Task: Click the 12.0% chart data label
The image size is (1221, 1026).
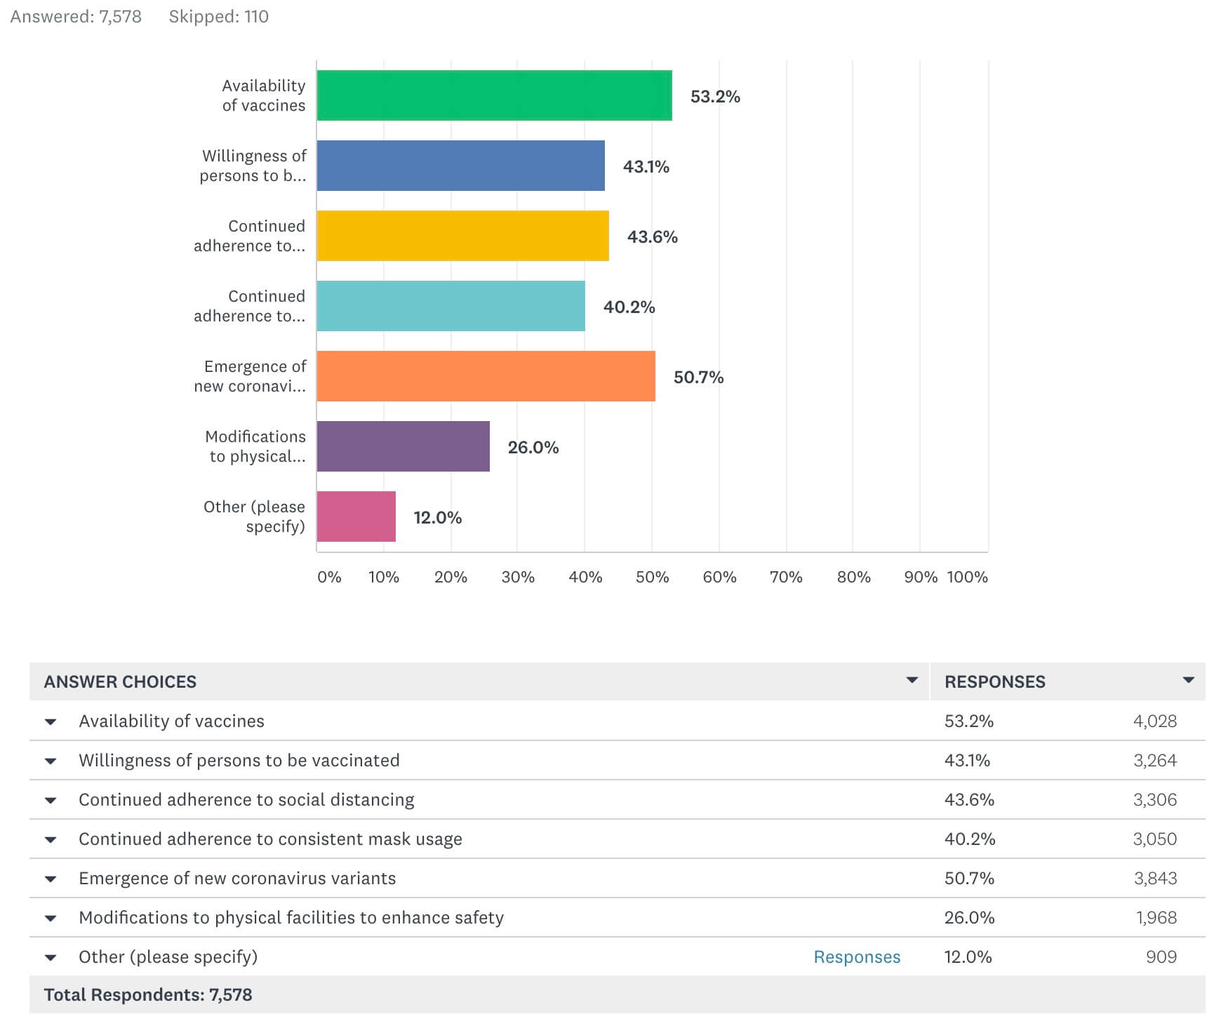Action: [438, 518]
